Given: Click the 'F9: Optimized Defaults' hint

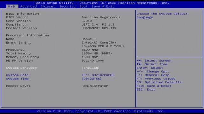Looking at the screenshot, I should click(x=159, y=82).
